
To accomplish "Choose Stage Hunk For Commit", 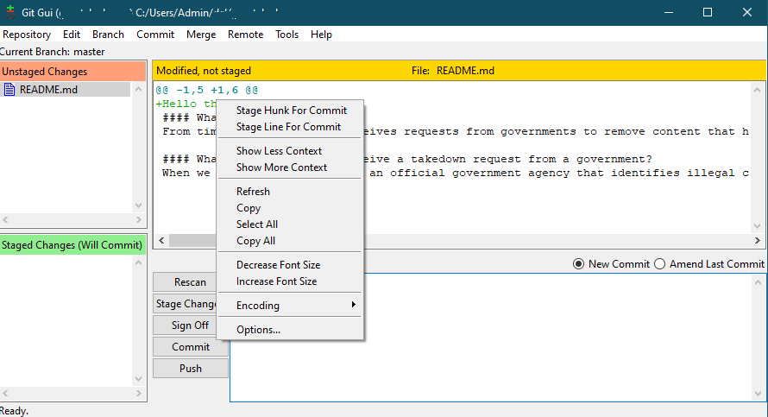I will [x=290, y=111].
